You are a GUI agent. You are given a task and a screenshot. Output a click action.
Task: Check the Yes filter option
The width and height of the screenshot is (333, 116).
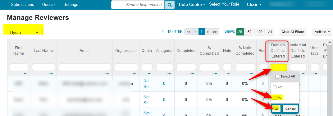[275, 87]
